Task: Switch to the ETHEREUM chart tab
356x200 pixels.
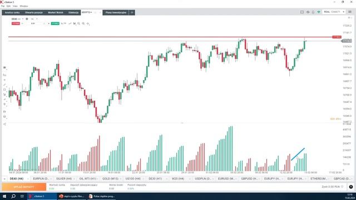Action: click(319, 179)
